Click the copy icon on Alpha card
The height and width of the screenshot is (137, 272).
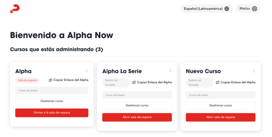(x=50, y=80)
